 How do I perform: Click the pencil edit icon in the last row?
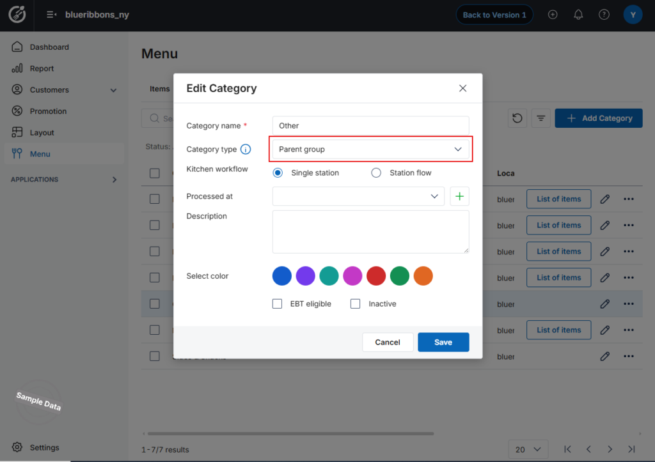tap(605, 357)
